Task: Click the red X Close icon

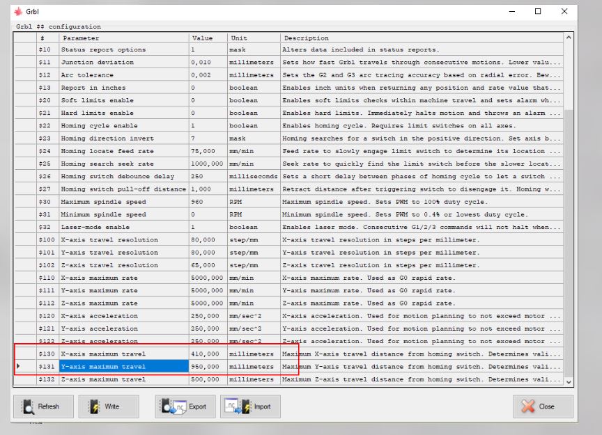Action: click(528, 406)
